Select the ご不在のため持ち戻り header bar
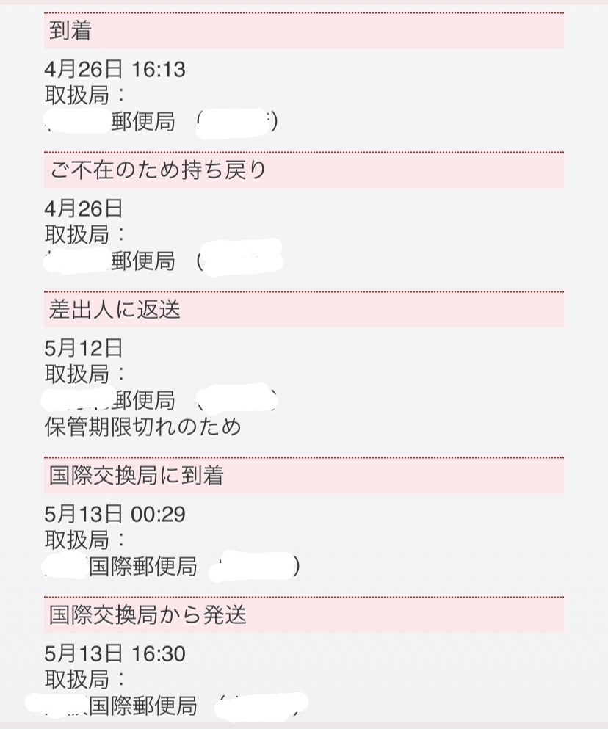 [304, 170]
